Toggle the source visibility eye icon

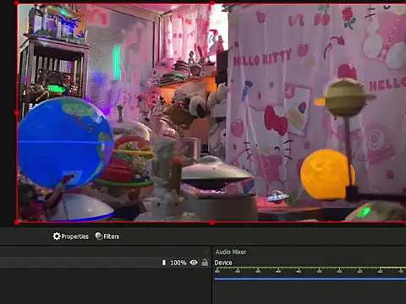pos(194,263)
